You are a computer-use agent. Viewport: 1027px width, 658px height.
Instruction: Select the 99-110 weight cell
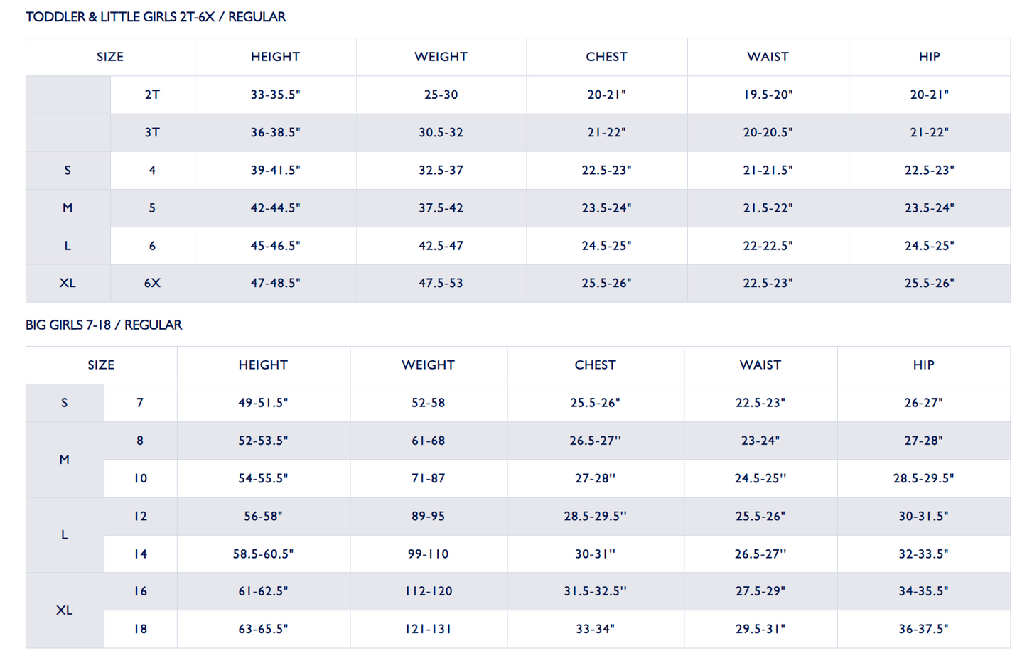pyautogui.click(x=428, y=554)
